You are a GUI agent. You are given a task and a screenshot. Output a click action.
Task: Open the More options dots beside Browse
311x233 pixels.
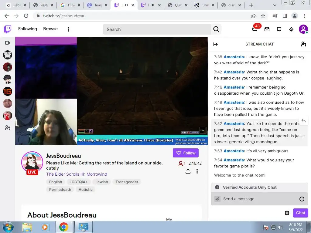68,29
